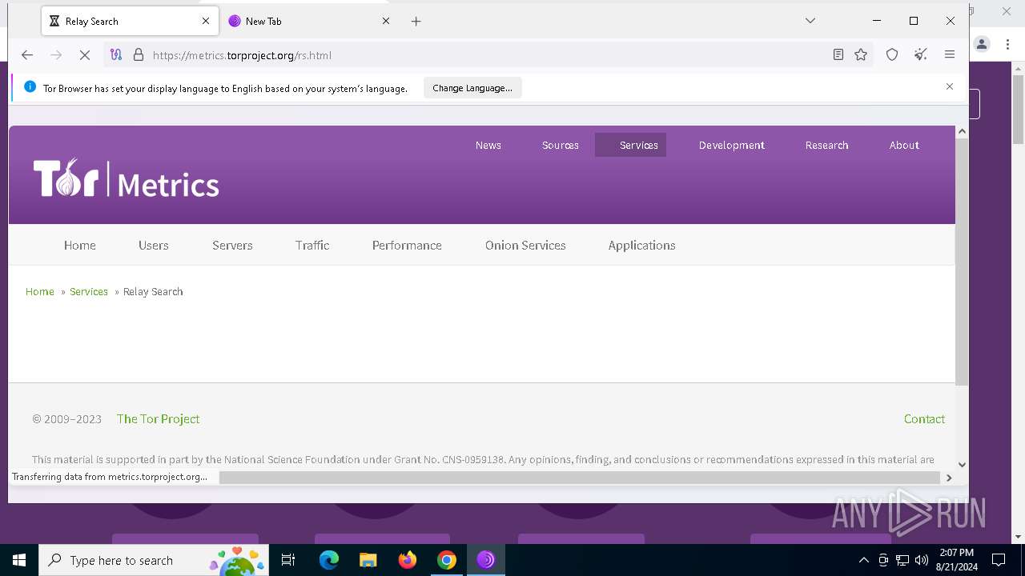
Task: Open a new tab with plus button
Action: (x=416, y=22)
